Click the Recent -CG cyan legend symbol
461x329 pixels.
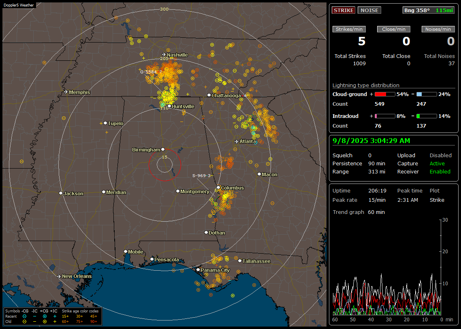pyautogui.click(x=24, y=316)
